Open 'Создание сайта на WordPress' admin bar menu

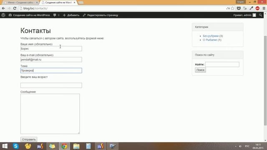(x=29, y=15)
